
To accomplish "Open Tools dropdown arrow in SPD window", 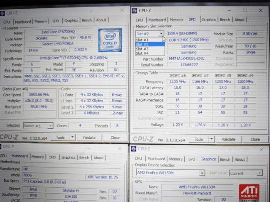I will tap(211, 139).
